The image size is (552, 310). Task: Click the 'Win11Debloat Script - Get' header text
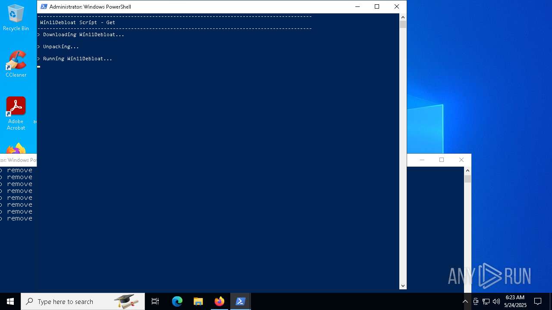[78, 22]
